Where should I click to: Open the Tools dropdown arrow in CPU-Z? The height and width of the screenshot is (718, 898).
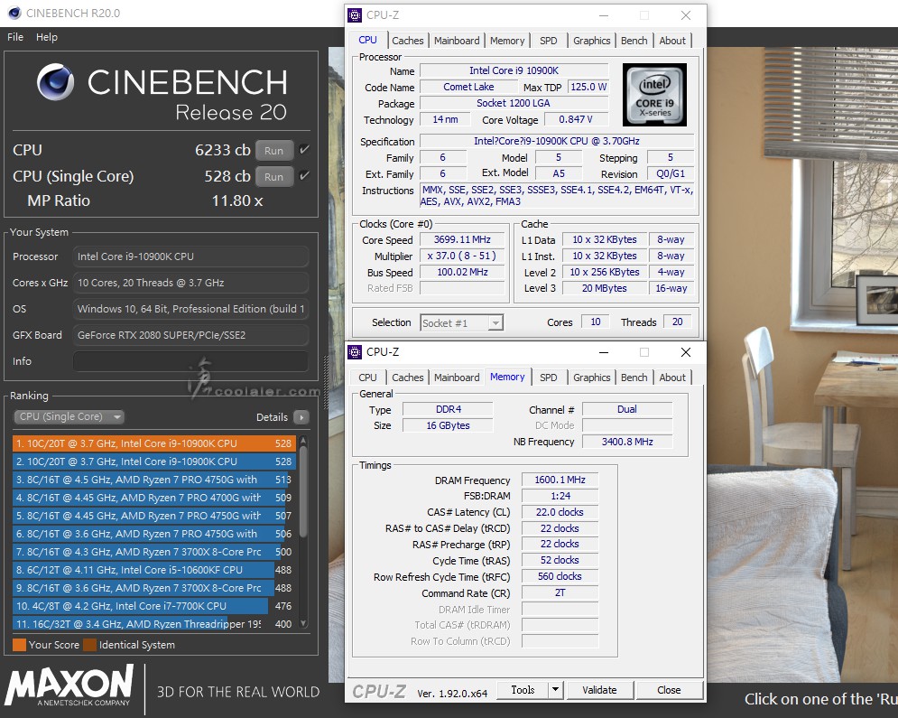[555, 690]
